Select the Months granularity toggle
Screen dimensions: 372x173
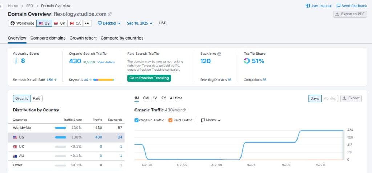pos(329,98)
